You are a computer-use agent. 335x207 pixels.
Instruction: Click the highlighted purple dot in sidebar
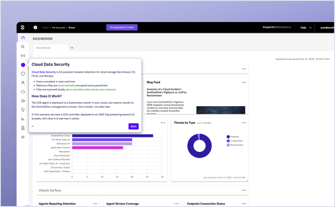pyautogui.click(x=23, y=65)
